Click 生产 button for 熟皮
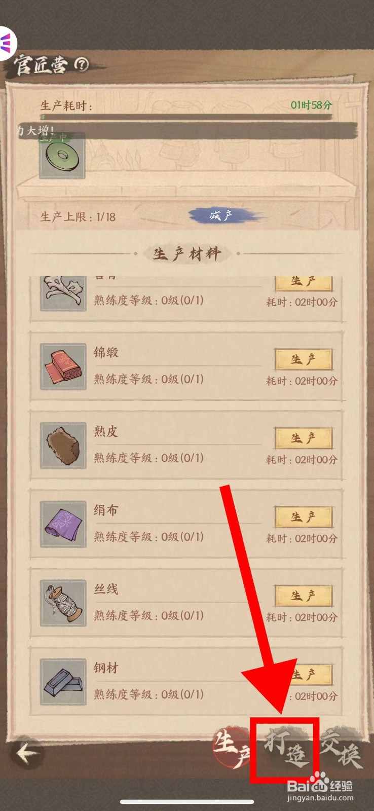Viewport: 374px width, 811px height. (x=304, y=438)
